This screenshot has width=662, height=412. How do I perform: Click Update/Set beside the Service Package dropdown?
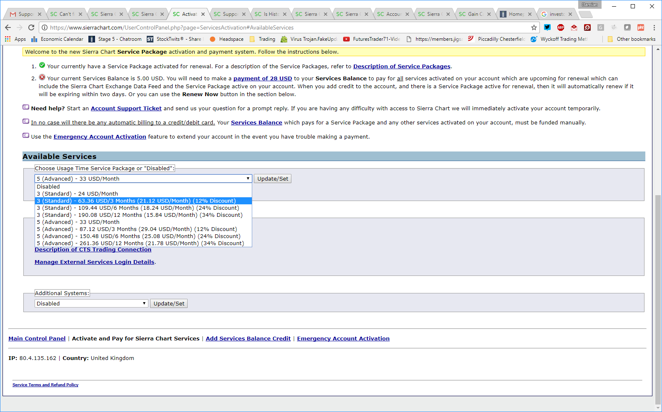[273, 179]
